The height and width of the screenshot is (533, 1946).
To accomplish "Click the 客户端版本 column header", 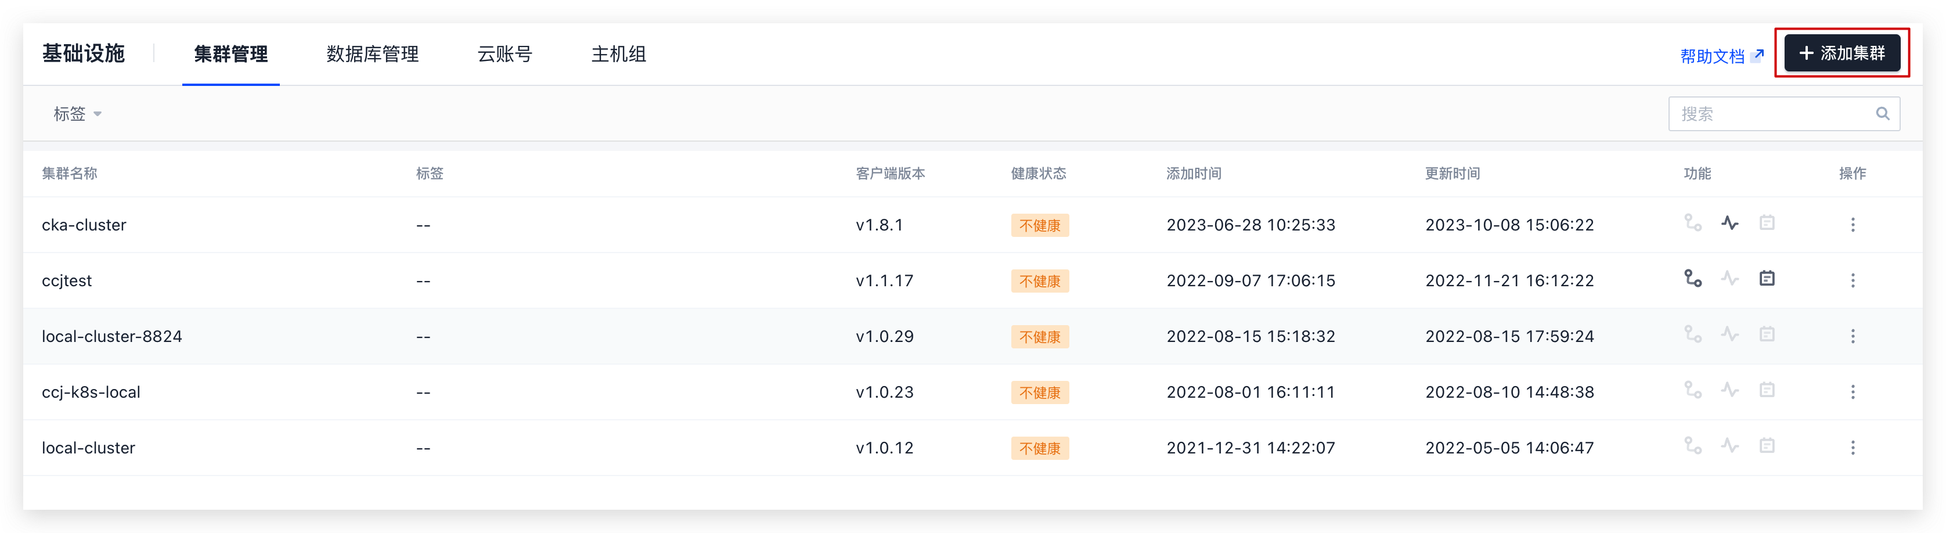I will 890,173.
